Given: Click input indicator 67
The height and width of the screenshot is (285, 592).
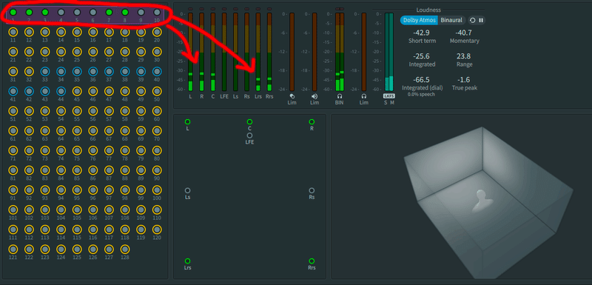Looking at the screenshot, I should coord(109,130).
